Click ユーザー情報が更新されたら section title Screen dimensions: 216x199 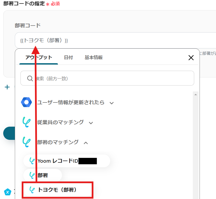pyautogui.click(x=71, y=102)
